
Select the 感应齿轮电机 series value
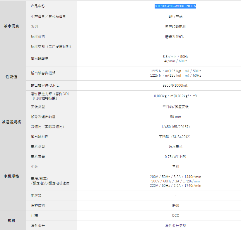click(x=175, y=27)
